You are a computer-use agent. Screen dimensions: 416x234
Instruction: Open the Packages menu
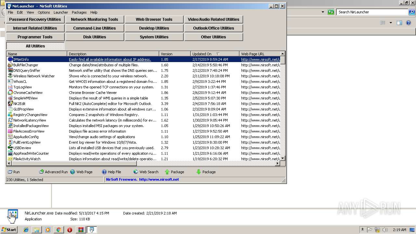[79, 12]
